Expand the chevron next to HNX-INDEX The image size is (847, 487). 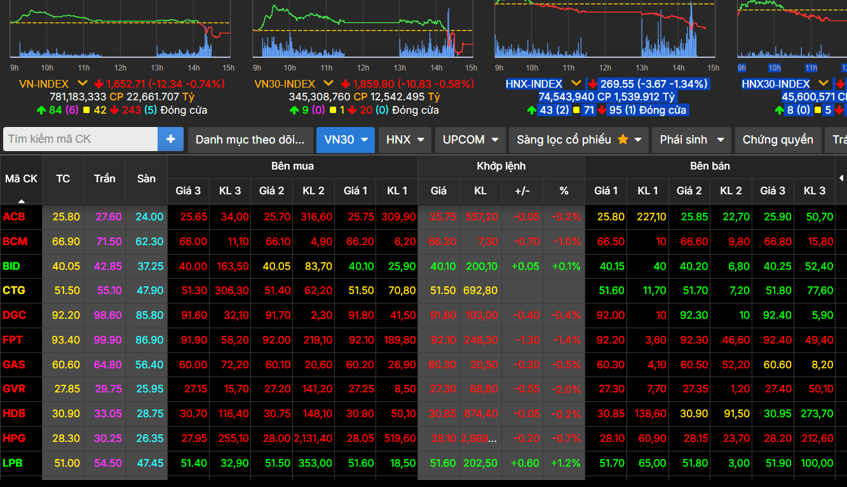click(576, 83)
